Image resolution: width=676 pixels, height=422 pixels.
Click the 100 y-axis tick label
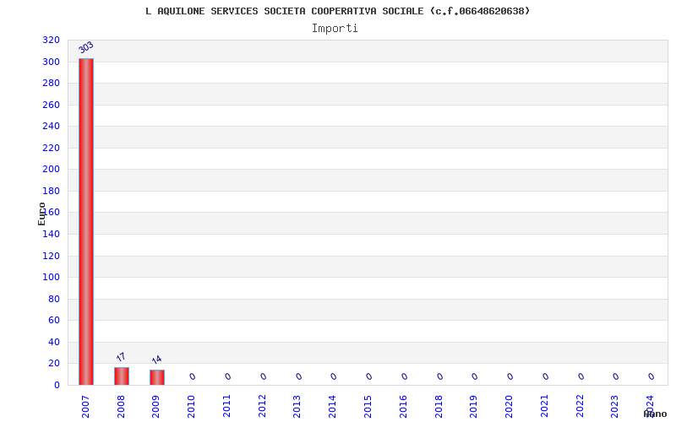point(51,278)
